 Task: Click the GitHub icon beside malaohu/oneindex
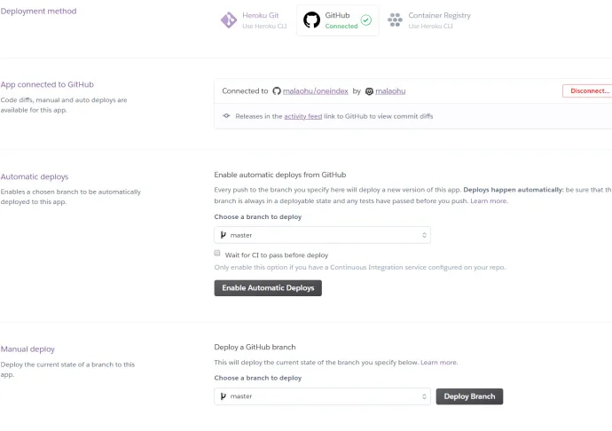277,91
